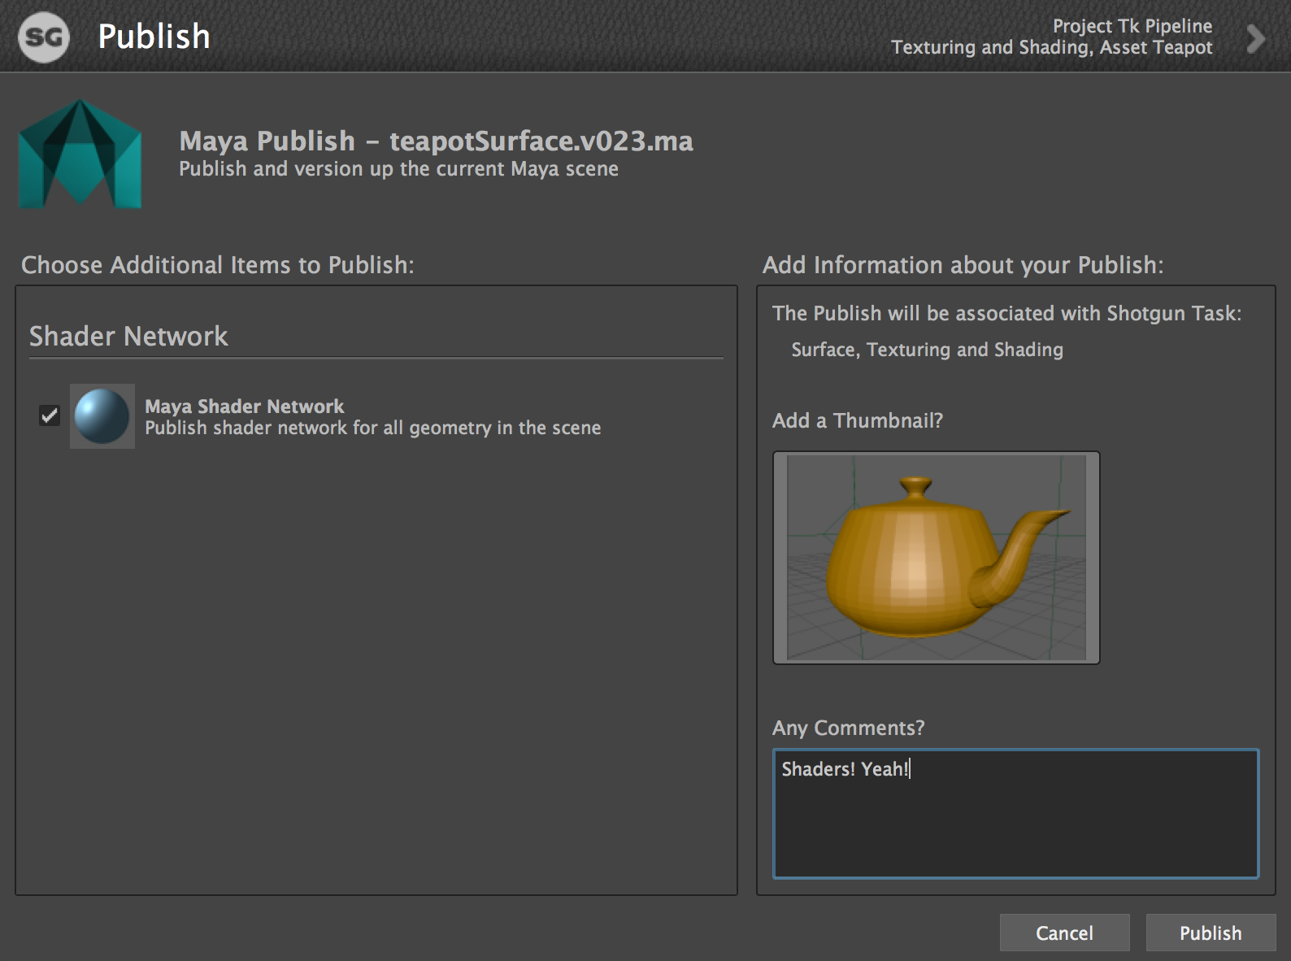The width and height of the screenshot is (1291, 961).
Task: Click the Publish button
Action: (x=1211, y=933)
